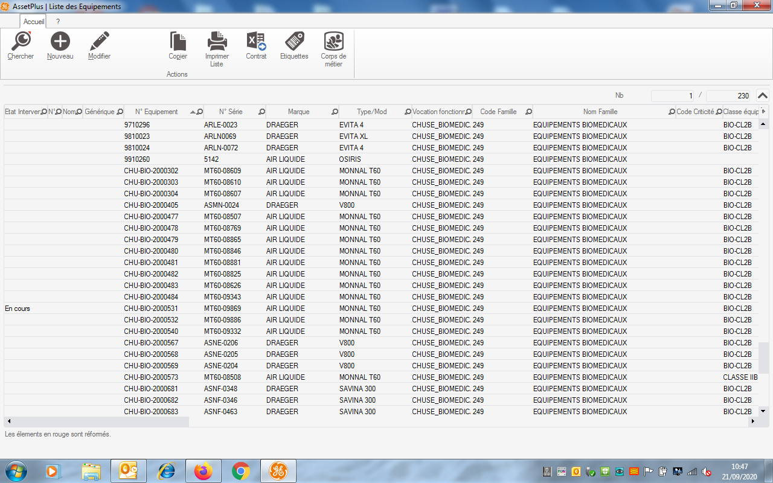This screenshot has height=483, width=773.
Task: Open Corps de métier icon
Action: 333,41
